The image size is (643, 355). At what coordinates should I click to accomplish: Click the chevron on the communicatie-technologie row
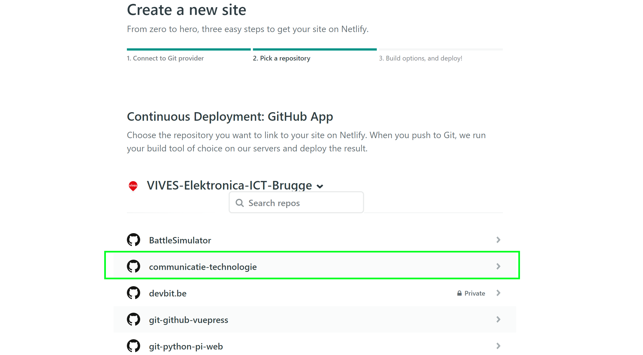498,266
